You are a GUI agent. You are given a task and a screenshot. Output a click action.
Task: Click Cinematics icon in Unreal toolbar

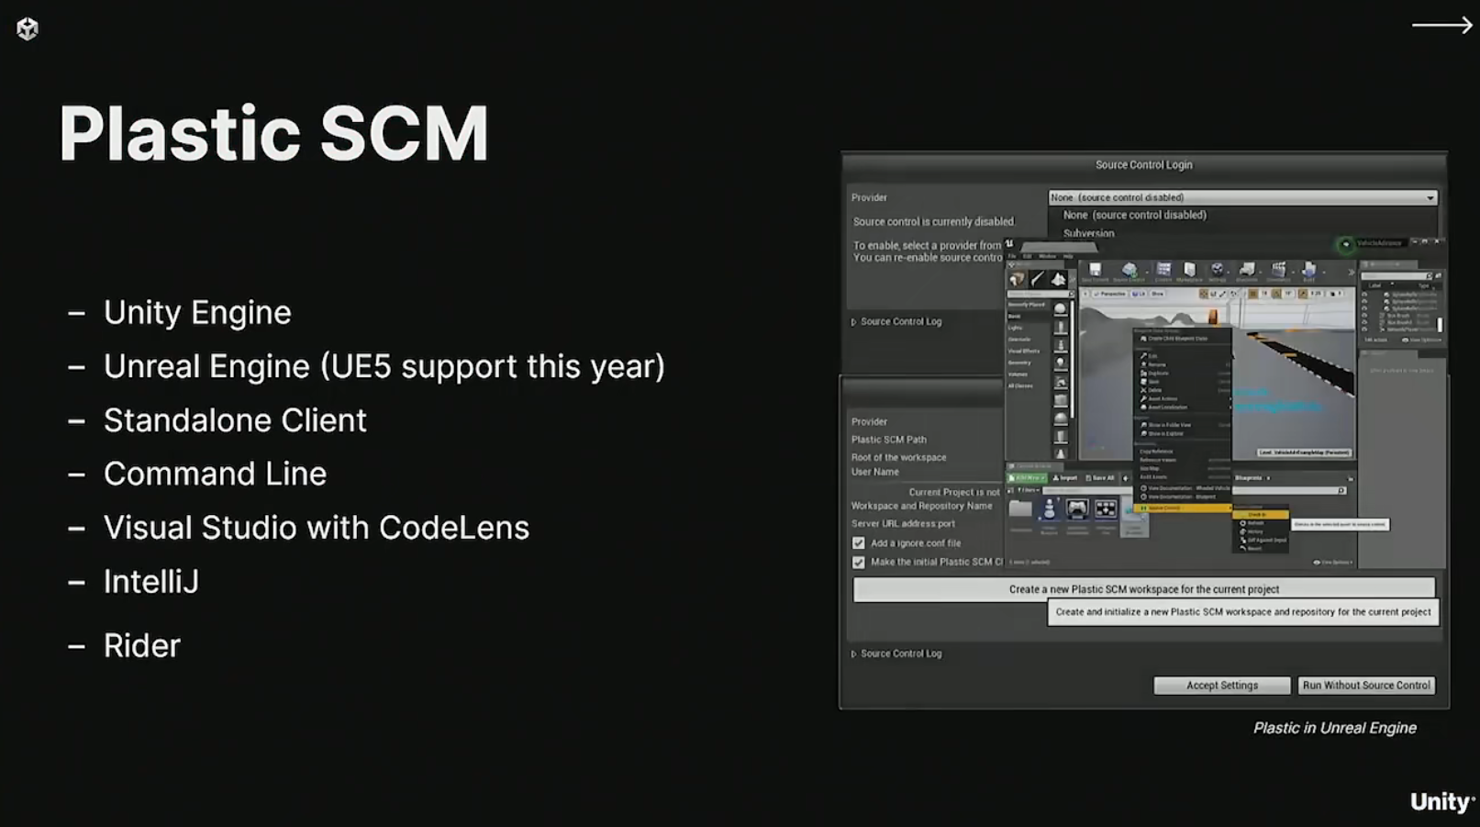[1278, 272]
